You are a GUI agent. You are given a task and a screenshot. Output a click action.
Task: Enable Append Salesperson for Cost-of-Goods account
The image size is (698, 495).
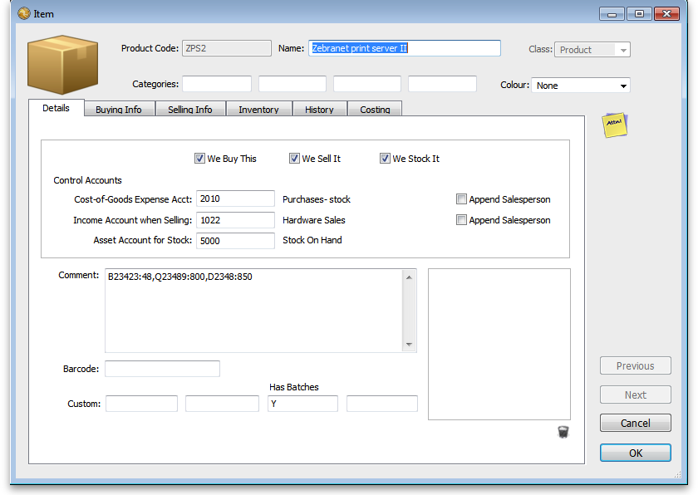point(461,199)
